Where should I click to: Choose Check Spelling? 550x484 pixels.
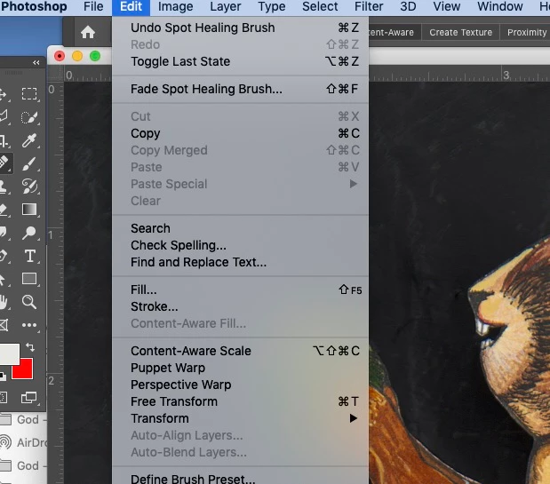[240, 245]
